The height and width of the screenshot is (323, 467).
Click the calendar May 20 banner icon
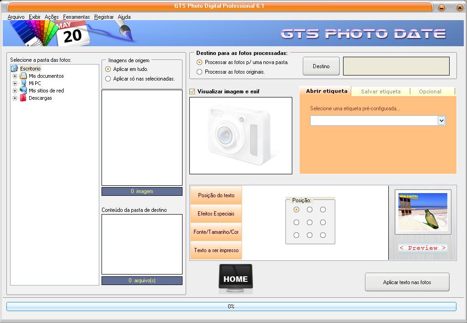(73, 34)
